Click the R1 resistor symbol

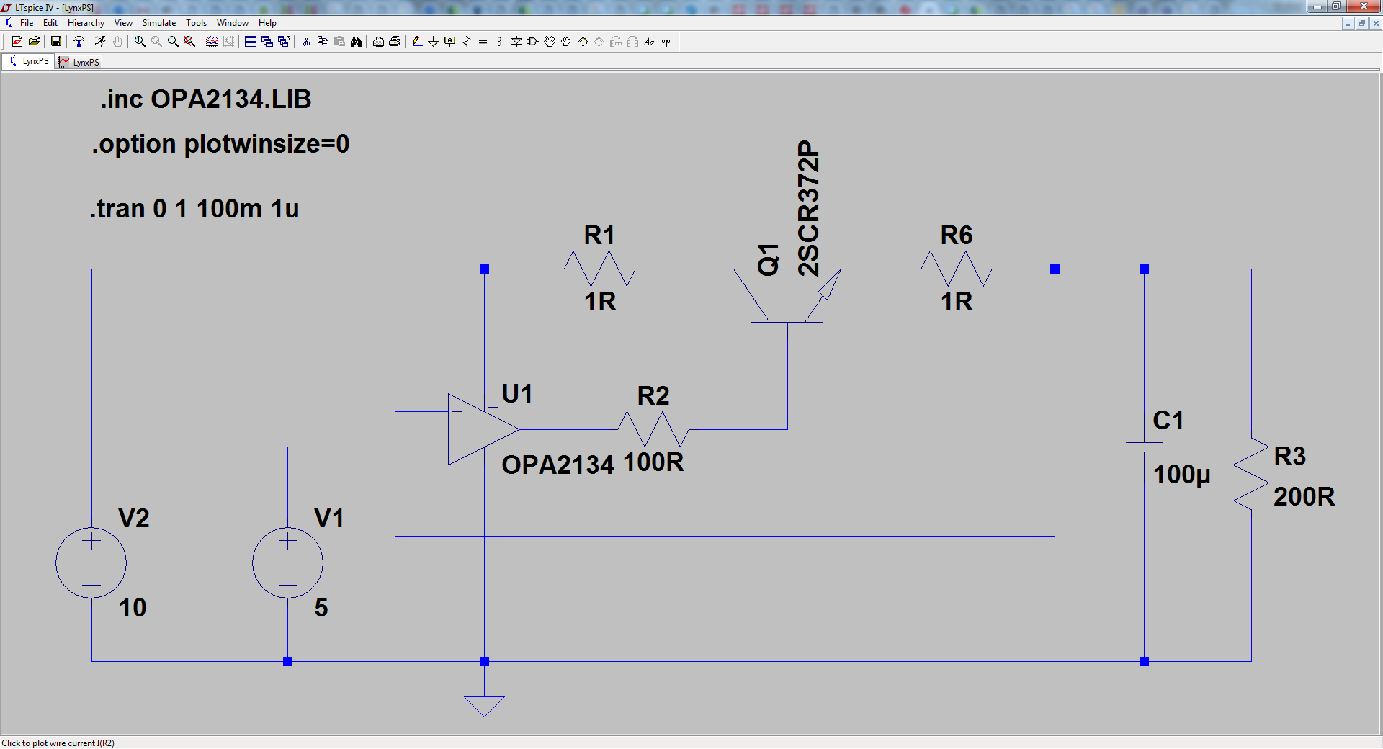pyautogui.click(x=599, y=269)
